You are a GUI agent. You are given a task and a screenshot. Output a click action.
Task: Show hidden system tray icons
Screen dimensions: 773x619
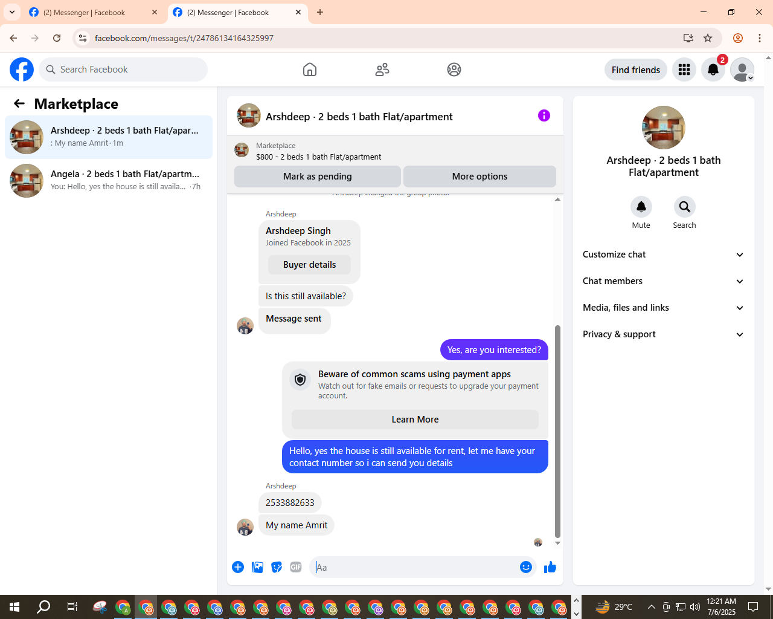[651, 607]
